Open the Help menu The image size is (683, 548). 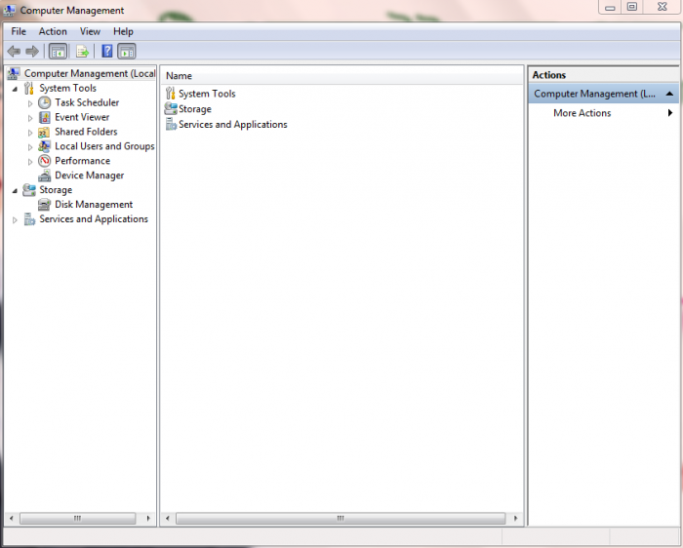pyautogui.click(x=123, y=31)
